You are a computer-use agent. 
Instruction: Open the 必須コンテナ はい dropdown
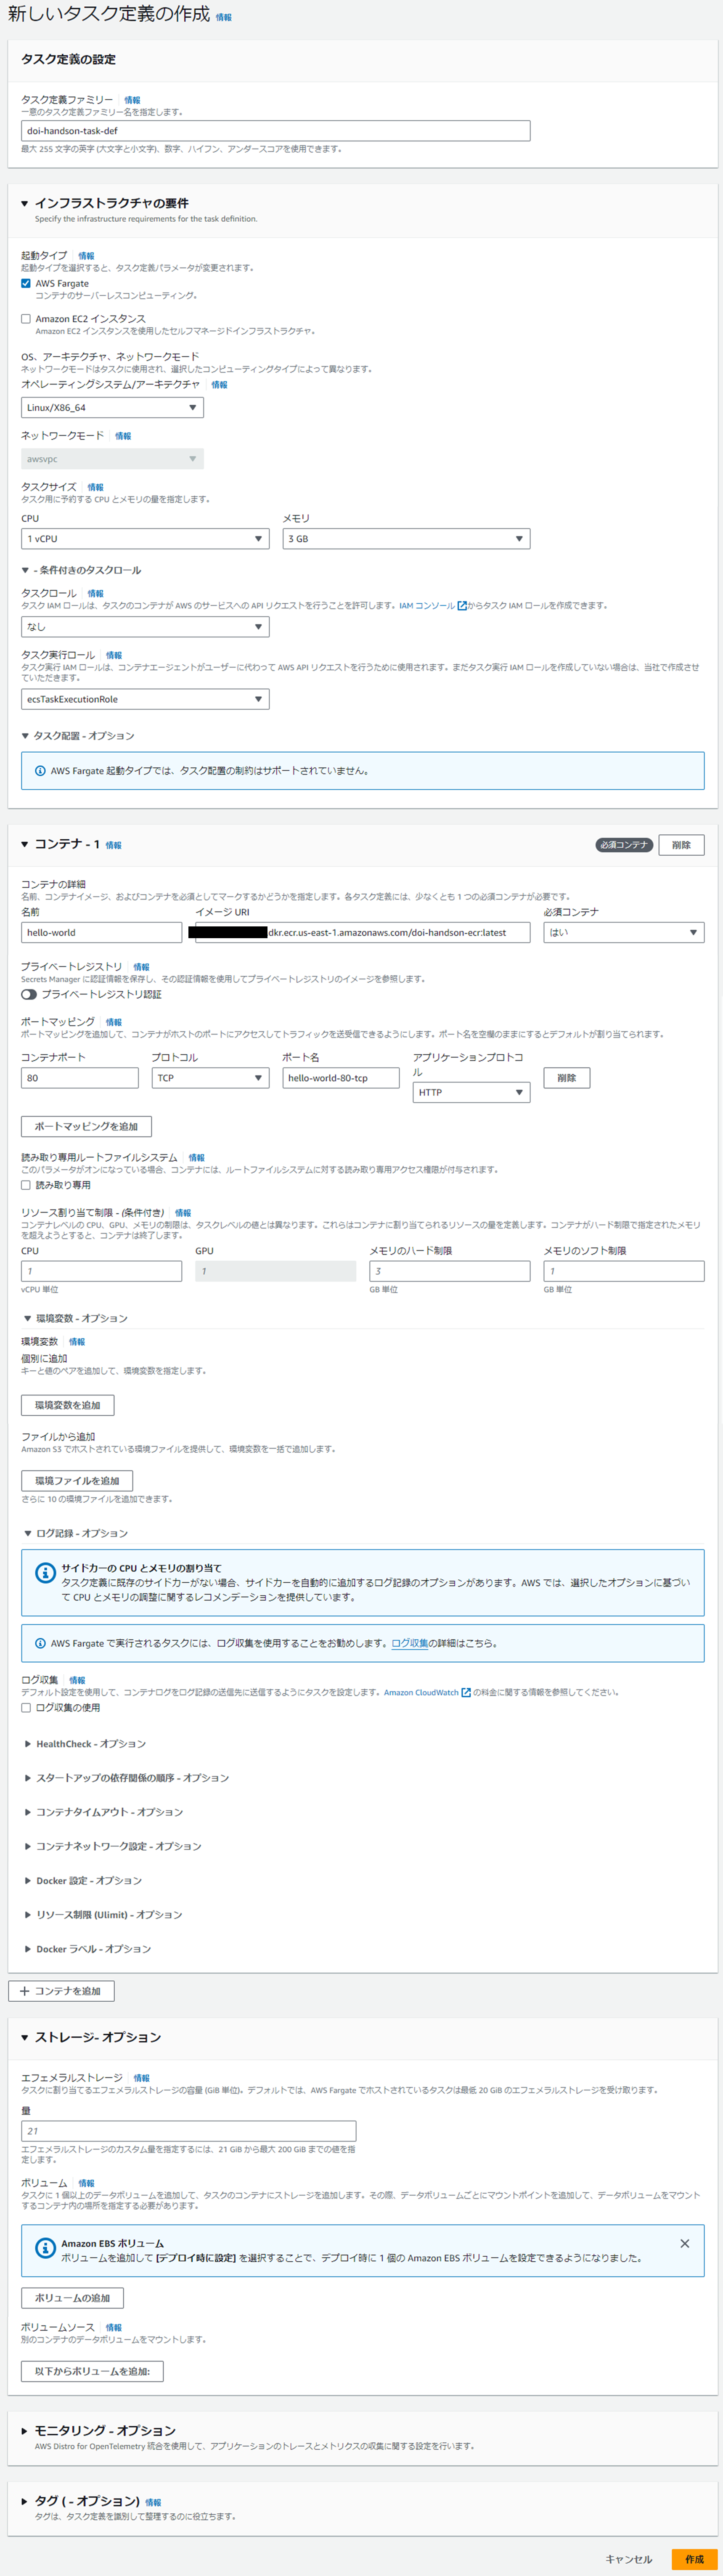pos(624,932)
